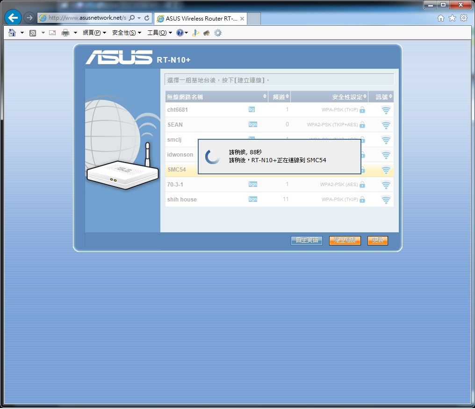Screen dimensions: 475x409
Task: Open the address bar autocomplete dropdown arrow
Action: (139, 18)
